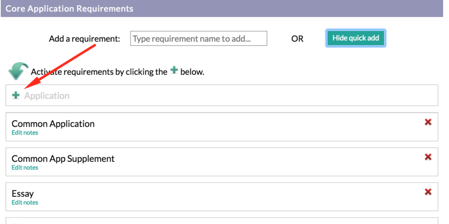Hide the quick add panel

pos(356,38)
